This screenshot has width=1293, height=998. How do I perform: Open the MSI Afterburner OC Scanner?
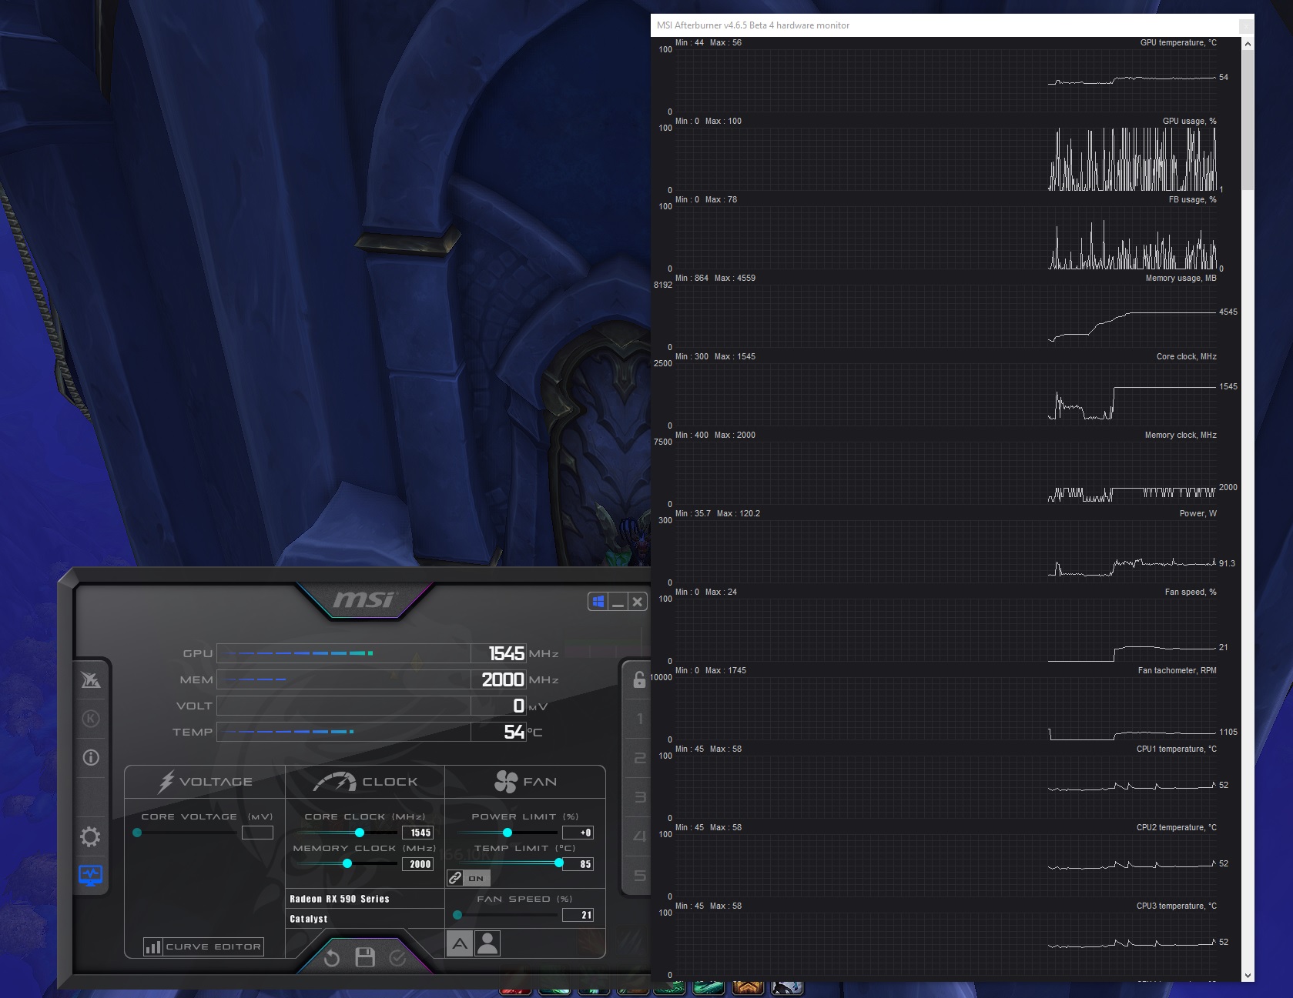click(91, 679)
